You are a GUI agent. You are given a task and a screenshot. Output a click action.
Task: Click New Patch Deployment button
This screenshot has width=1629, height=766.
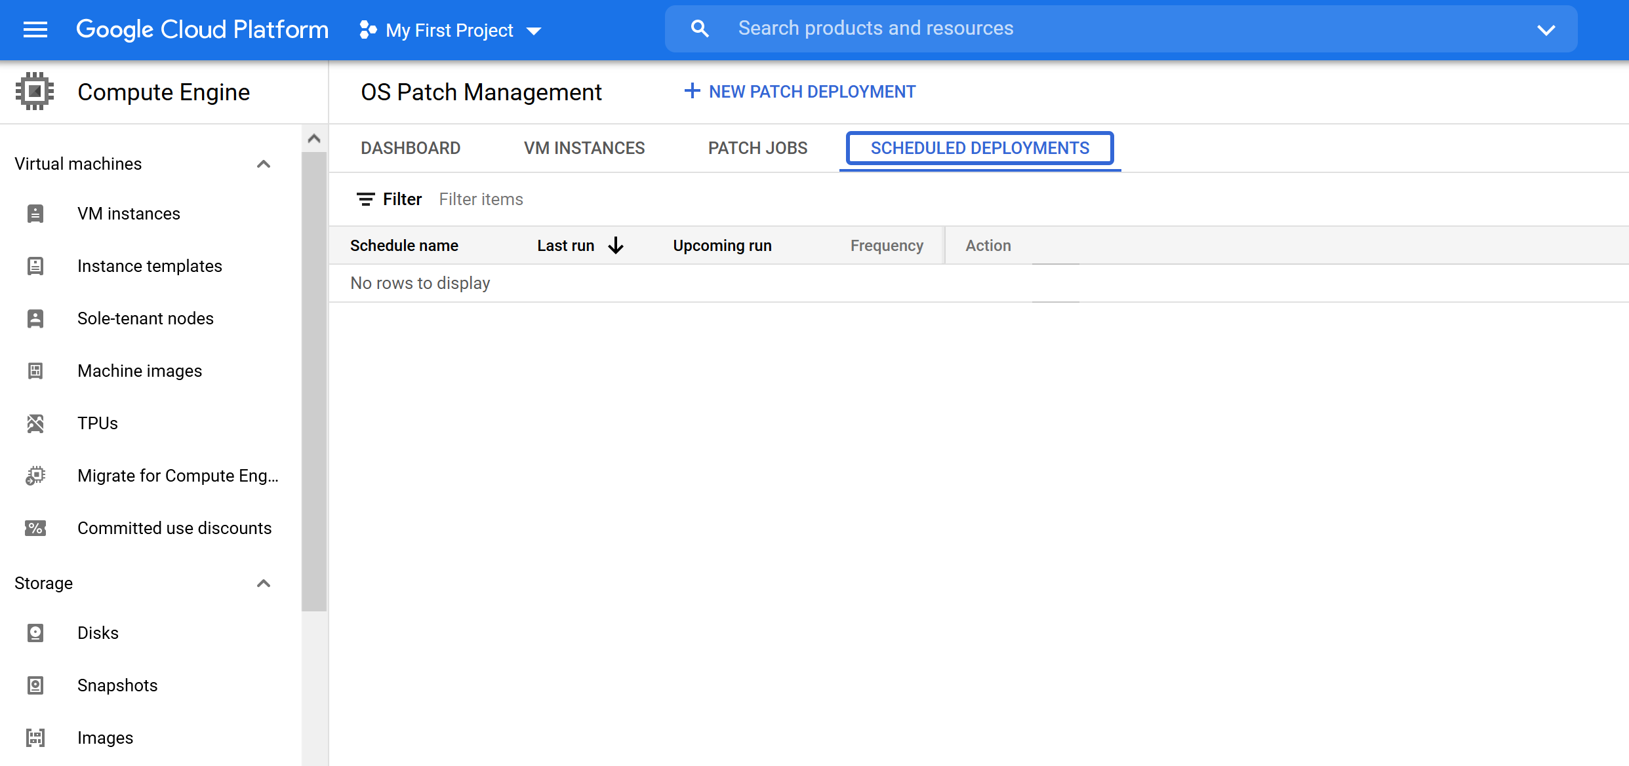click(x=800, y=92)
